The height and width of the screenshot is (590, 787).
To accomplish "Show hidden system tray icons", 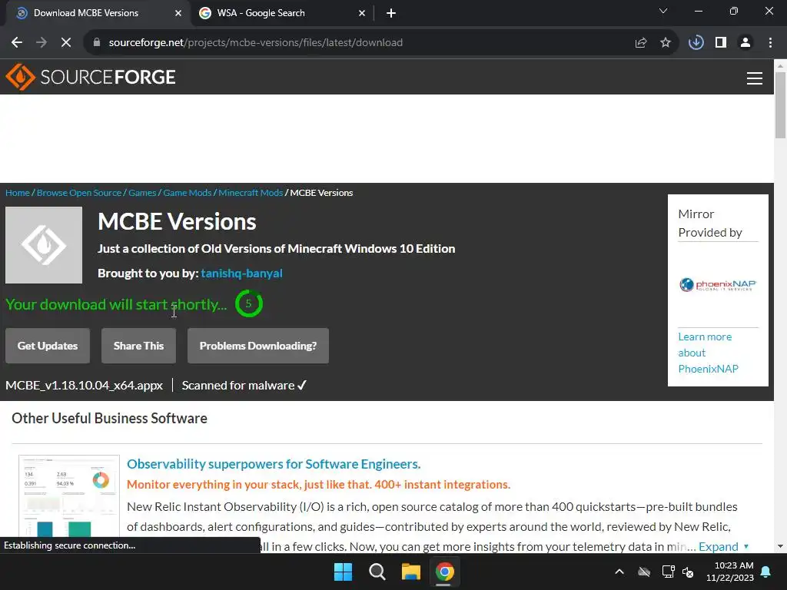I will (x=619, y=572).
